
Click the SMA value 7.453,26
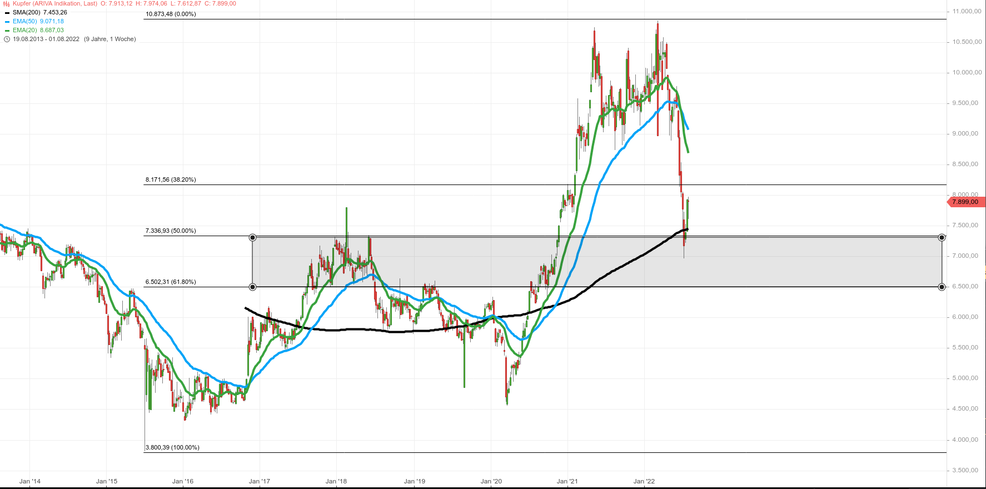55,12
